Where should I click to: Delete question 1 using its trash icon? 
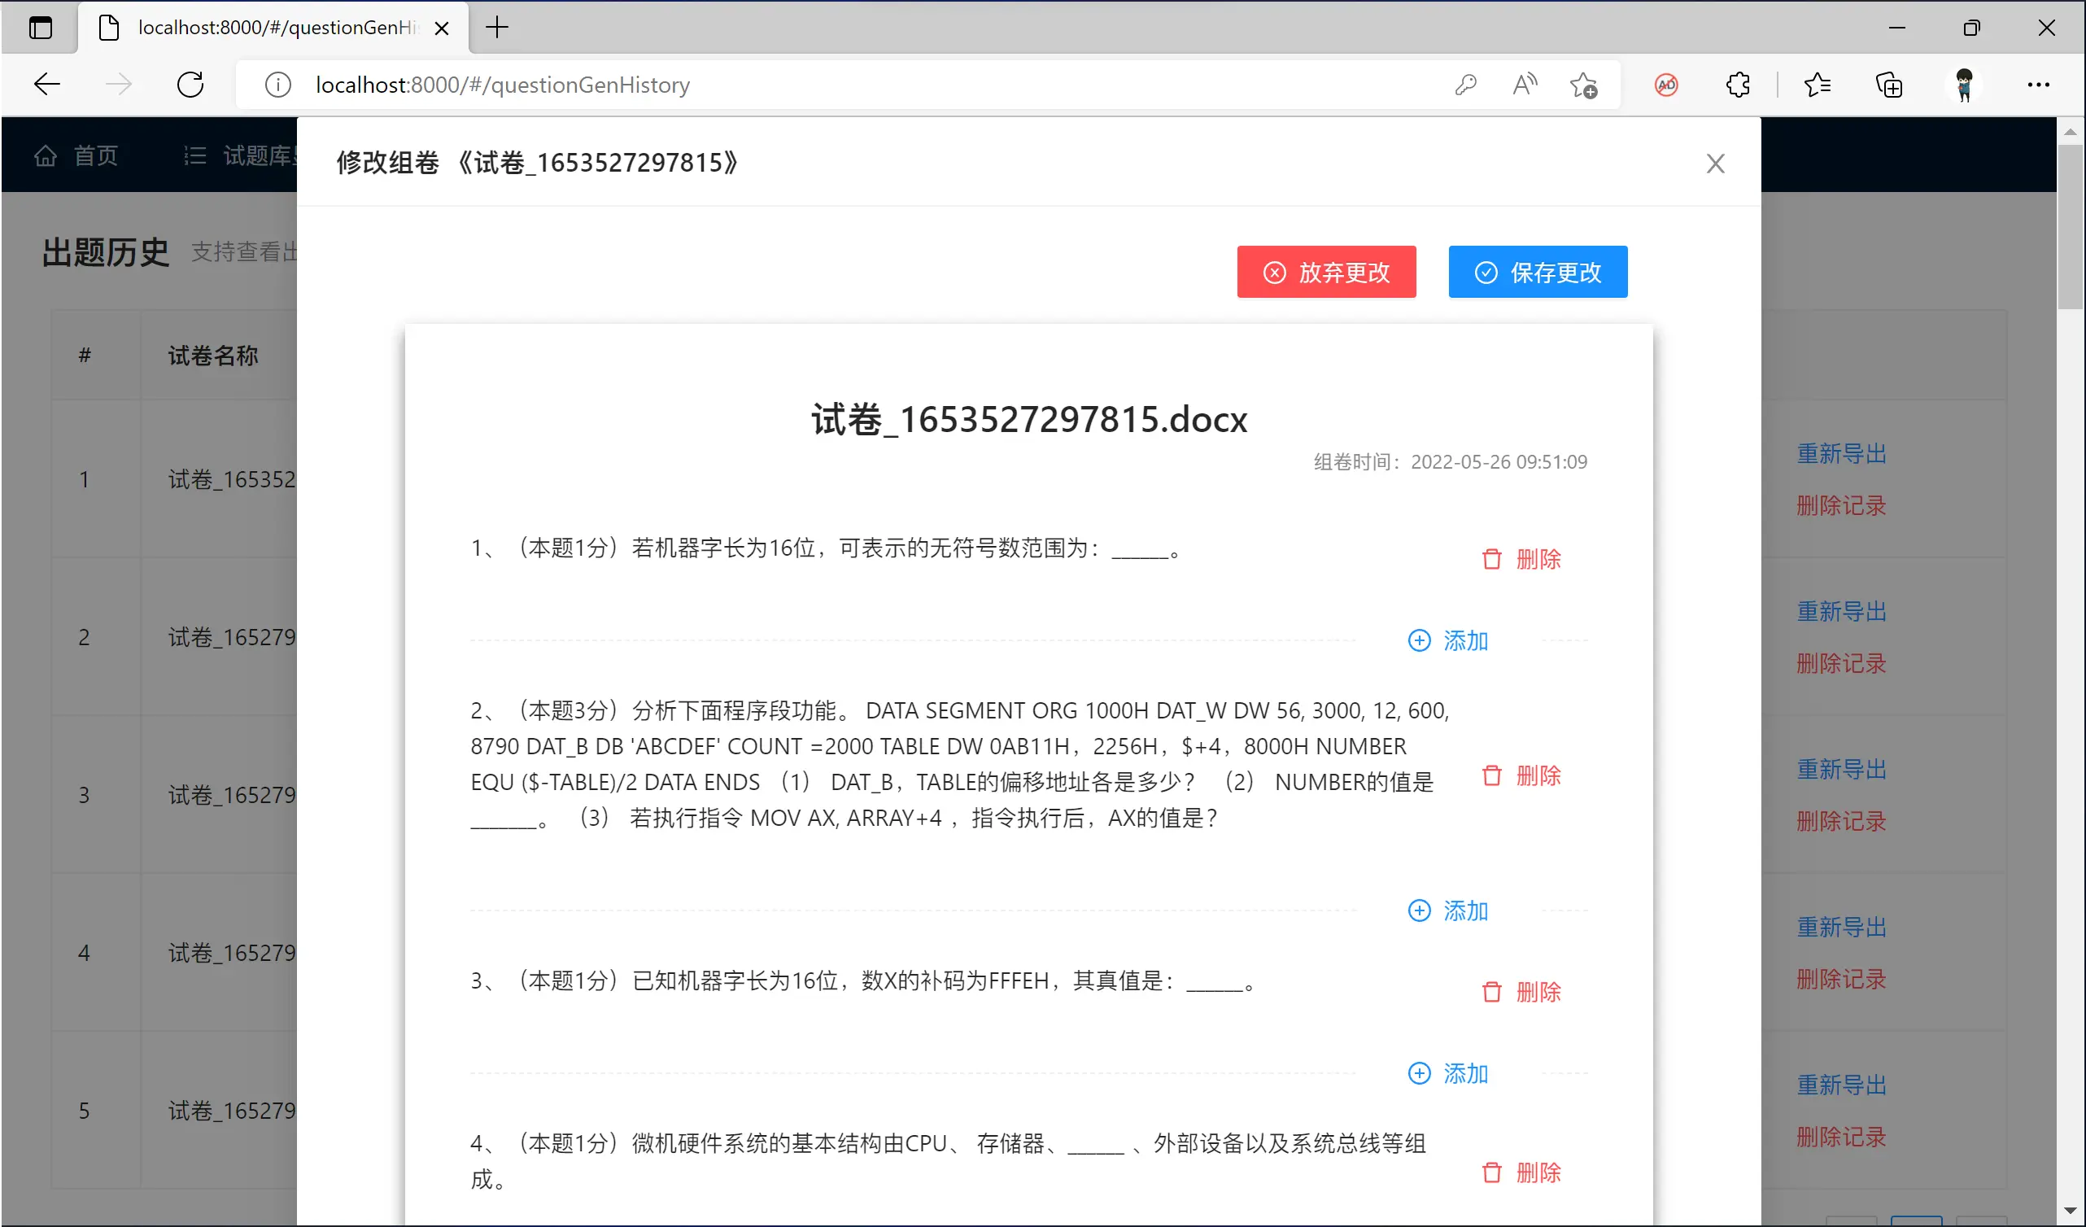(x=1492, y=559)
